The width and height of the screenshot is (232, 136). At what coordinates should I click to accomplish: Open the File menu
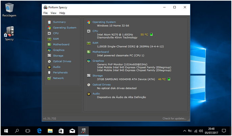point(45,13)
